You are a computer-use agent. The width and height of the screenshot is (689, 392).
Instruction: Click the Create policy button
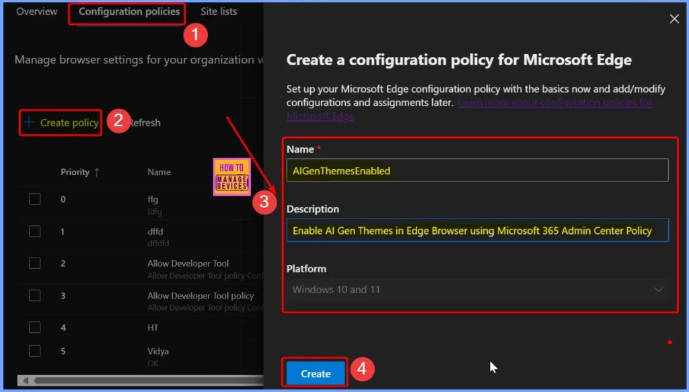click(61, 122)
